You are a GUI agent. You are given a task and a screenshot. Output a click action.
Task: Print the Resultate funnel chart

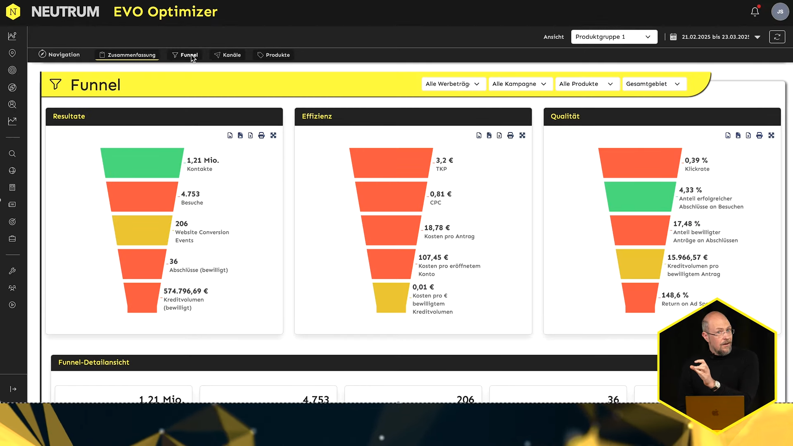click(x=261, y=135)
